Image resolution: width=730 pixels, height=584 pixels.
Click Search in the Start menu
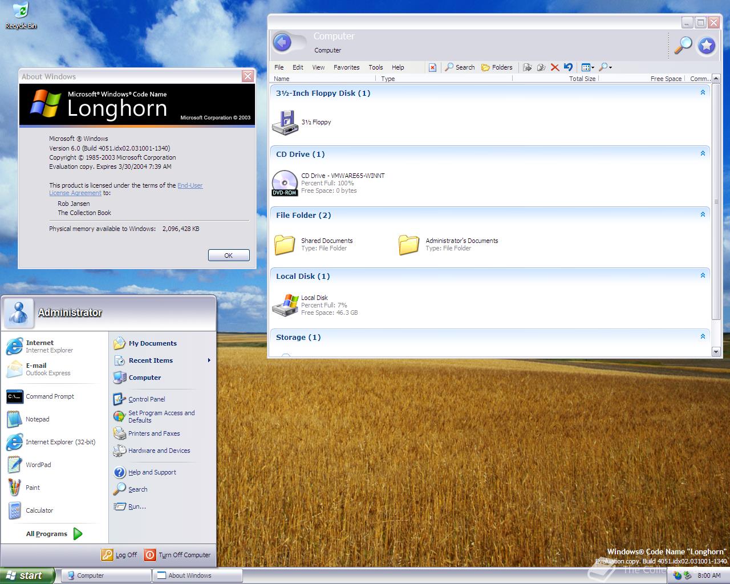tap(163, 489)
